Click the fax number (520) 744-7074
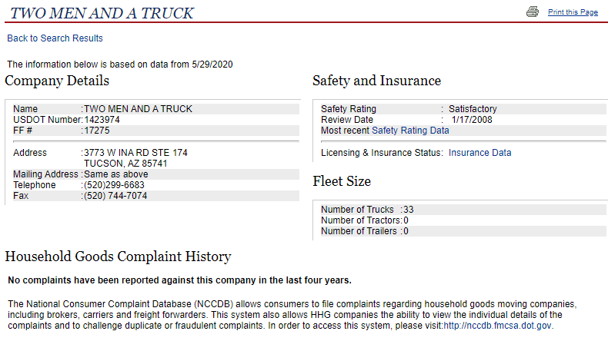Image resolution: width=608 pixels, height=341 pixels. pyautogui.click(x=115, y=196)
